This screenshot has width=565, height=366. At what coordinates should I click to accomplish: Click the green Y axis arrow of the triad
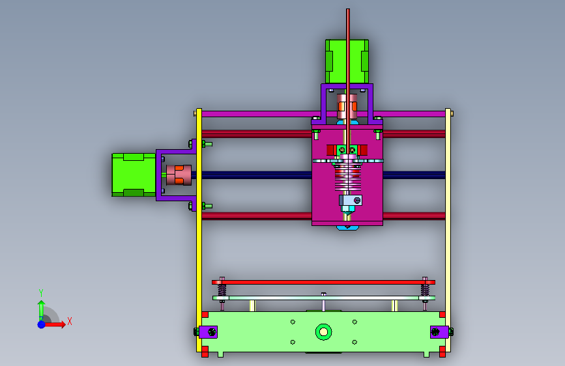click(x=41, y=309)
